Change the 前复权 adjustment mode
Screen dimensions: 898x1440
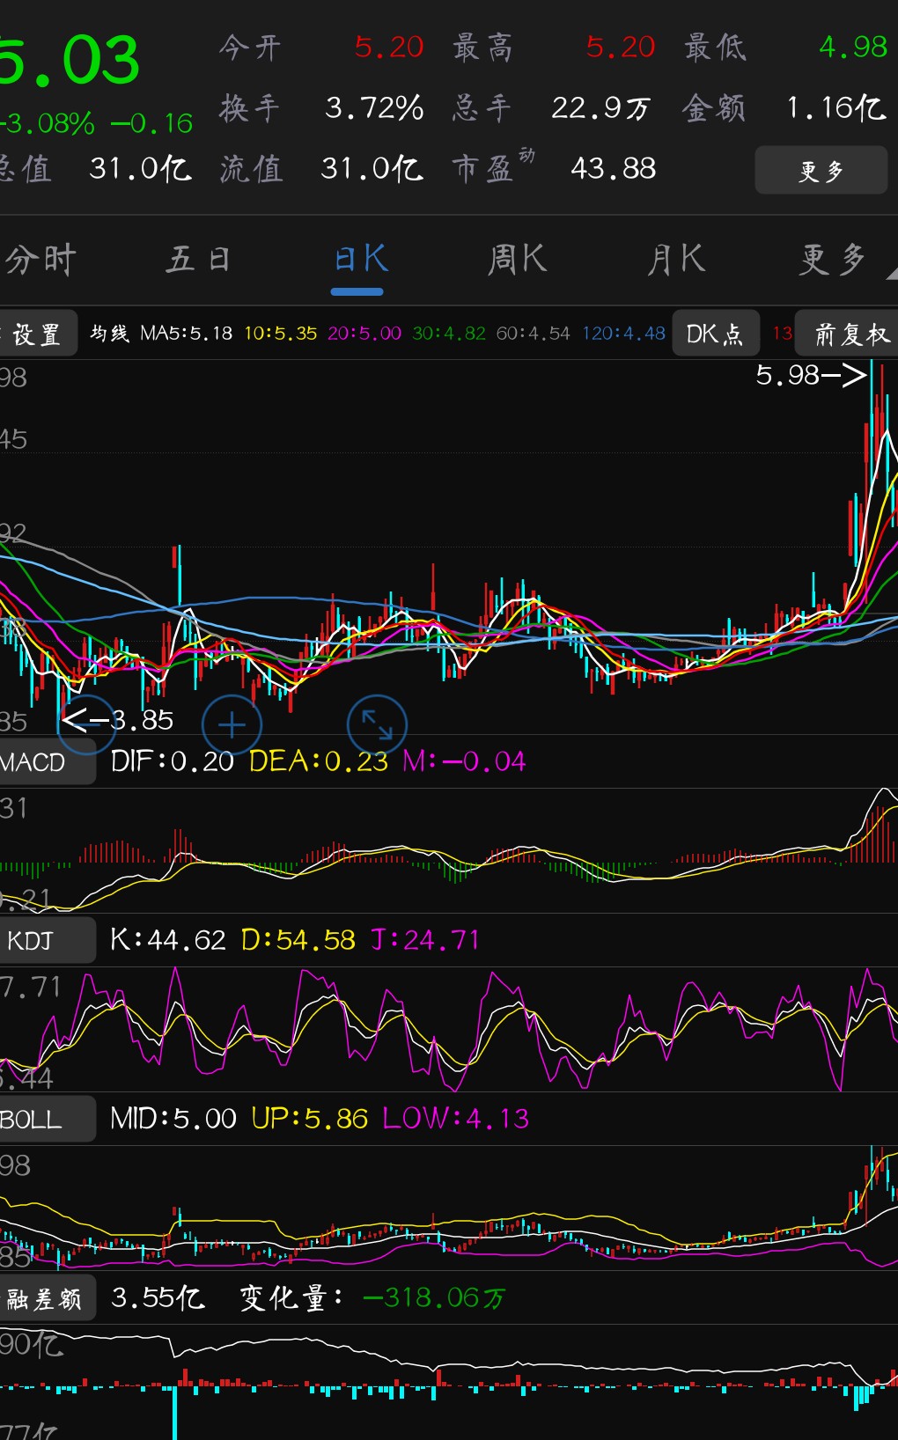click(x=849, y=334)
